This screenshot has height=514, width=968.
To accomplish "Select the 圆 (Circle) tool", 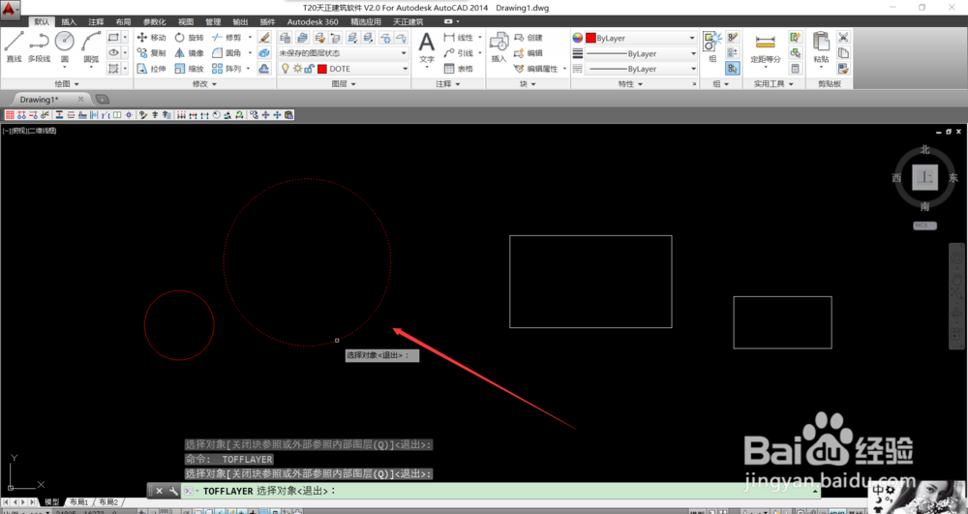I will coord(64,46).
